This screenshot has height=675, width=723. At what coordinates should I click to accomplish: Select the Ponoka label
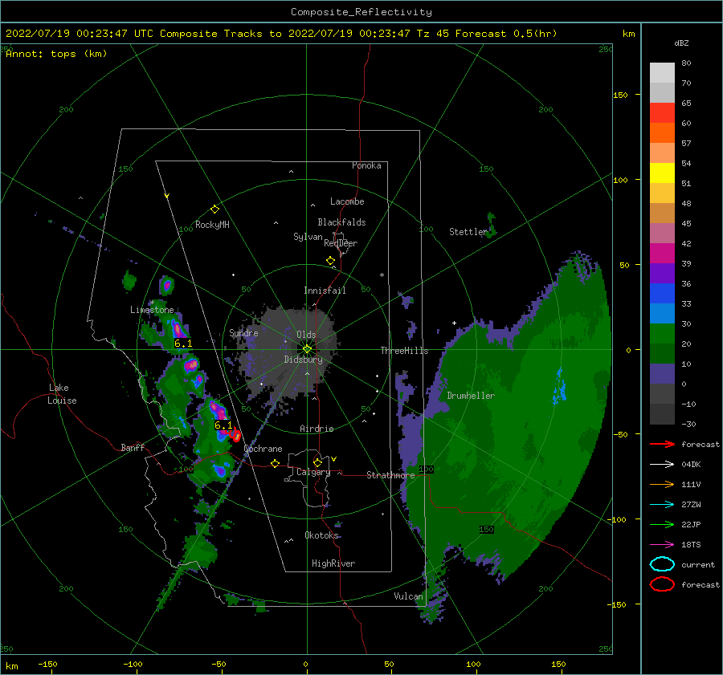366,165
